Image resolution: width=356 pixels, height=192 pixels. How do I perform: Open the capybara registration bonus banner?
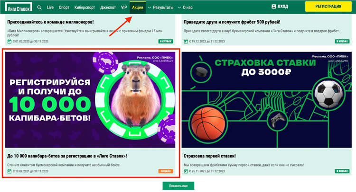pos(90,100)
